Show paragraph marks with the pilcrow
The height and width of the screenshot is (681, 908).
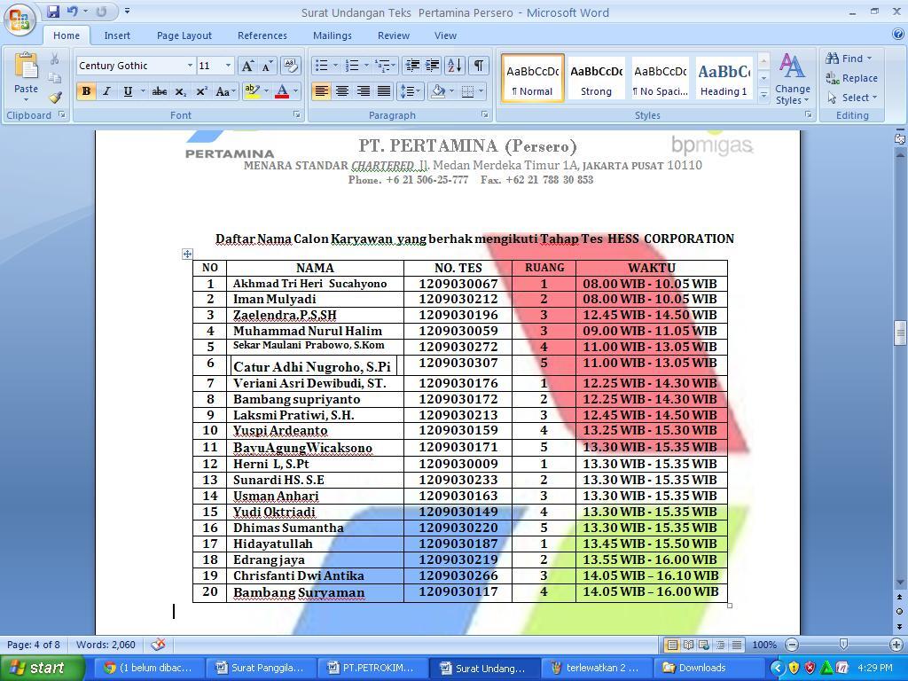point(478,66)
